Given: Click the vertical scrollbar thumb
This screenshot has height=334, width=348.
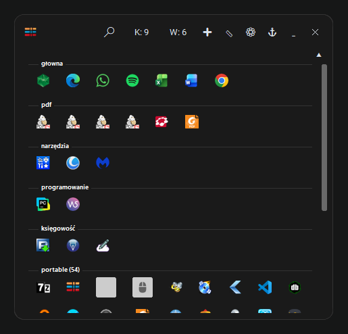Looking at the screenshot, I should [324, 137].
